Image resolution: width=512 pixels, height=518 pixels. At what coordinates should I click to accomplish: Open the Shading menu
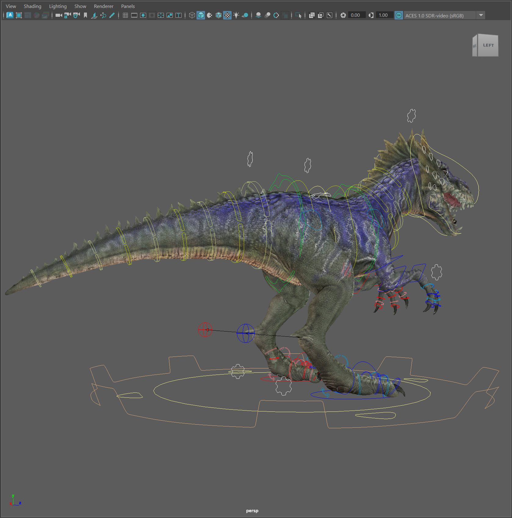click(x=32, y=6)
